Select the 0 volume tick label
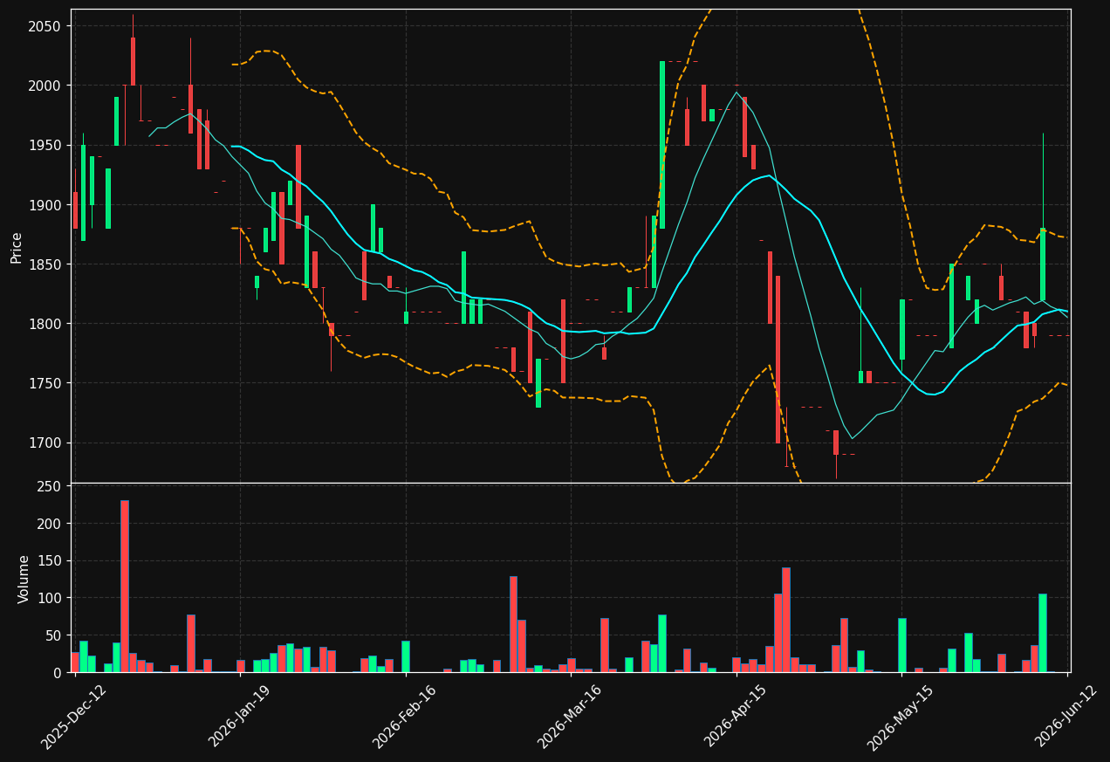The image size is (1110, 762). (x=58, y=672)
